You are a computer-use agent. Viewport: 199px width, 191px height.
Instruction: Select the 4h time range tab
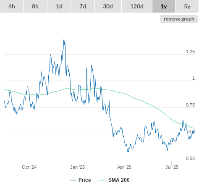(x=12, y=6)
